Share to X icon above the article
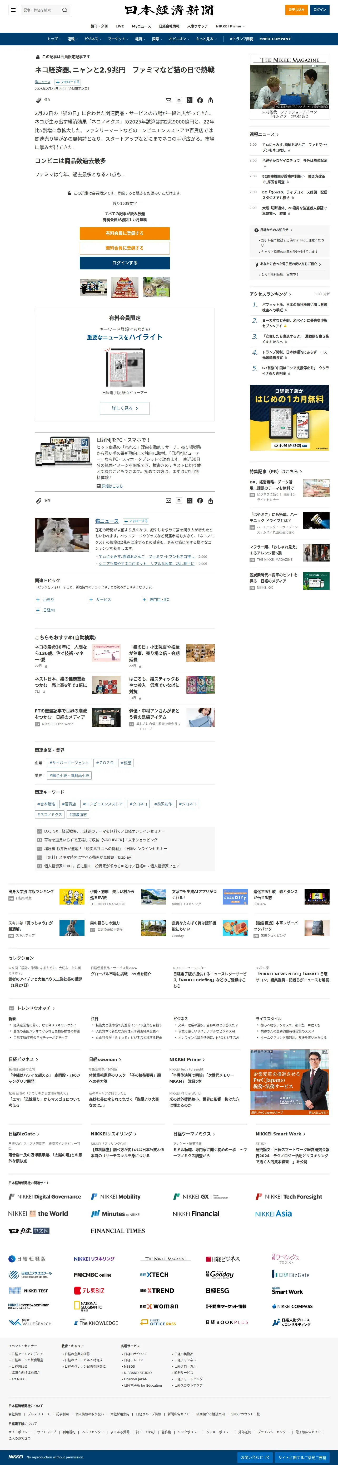 (190, 100)
